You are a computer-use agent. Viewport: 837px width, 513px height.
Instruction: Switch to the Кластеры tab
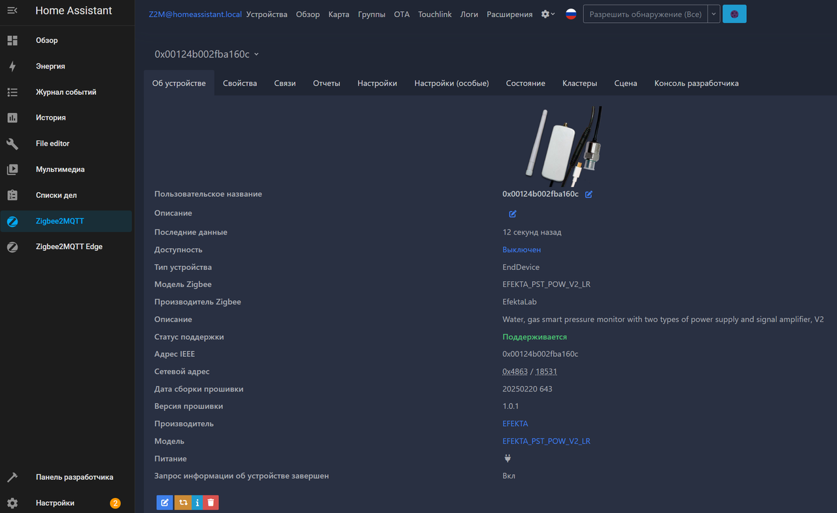(x=580, y=83)
